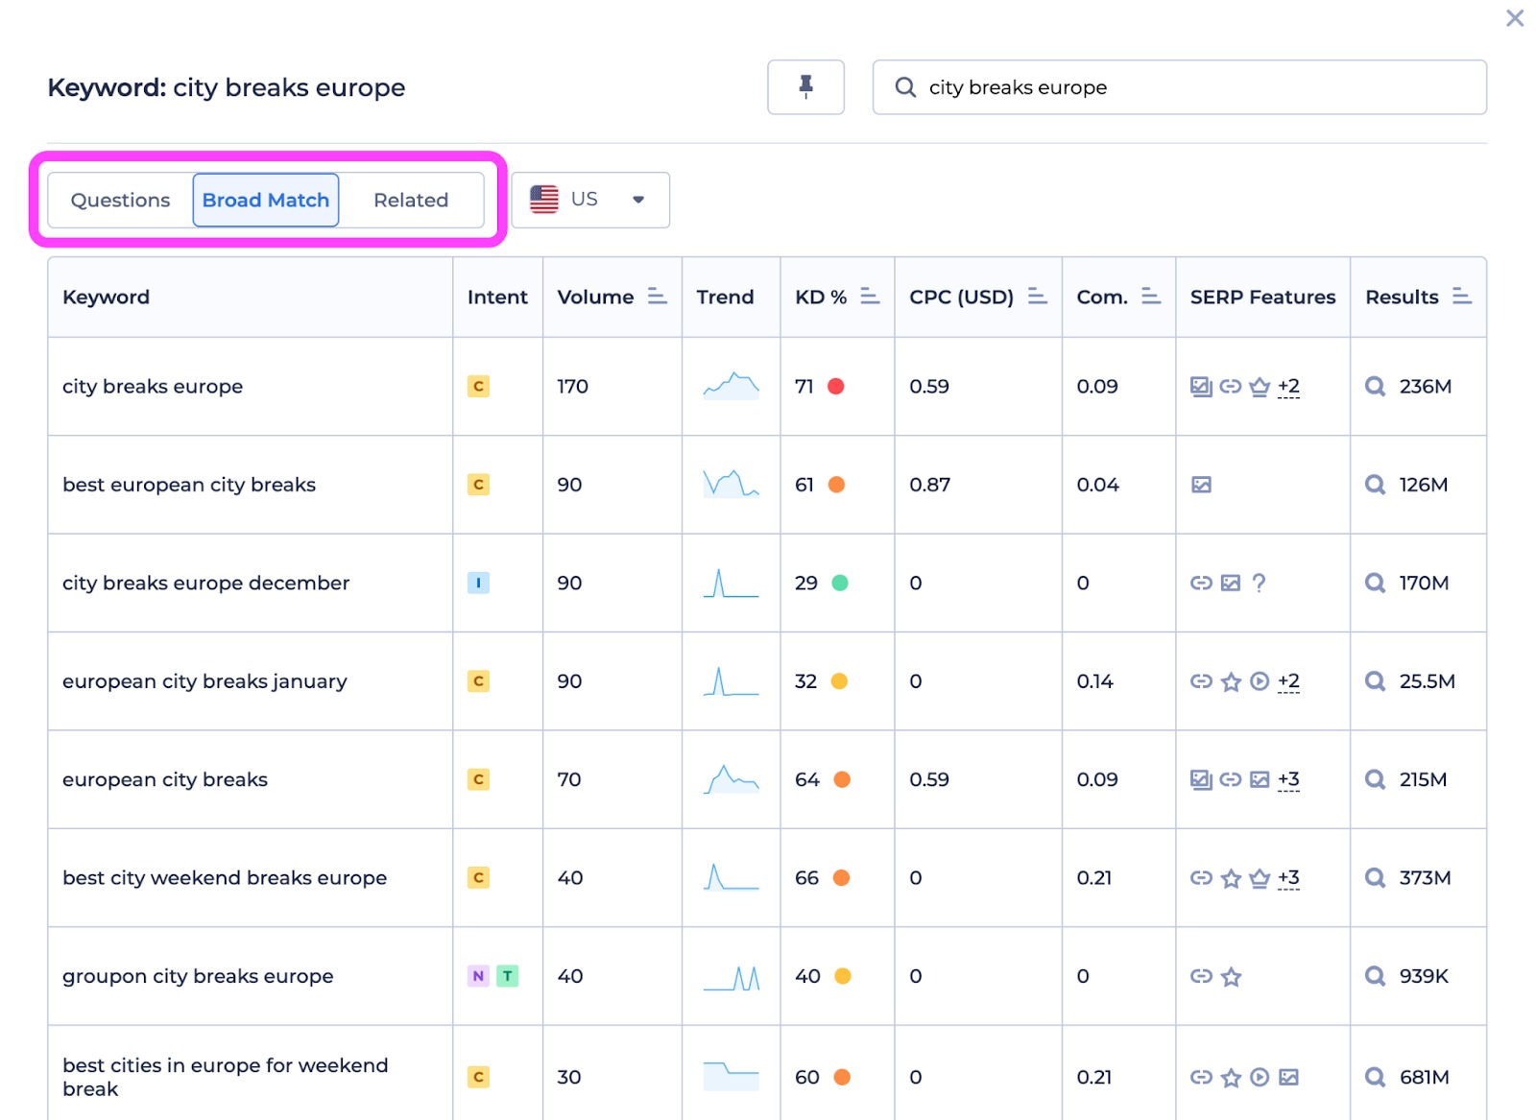1536x1120 pixels.
Task: Click the video SERP feature icon for european city breaks january
Action: coord(1259,681)
